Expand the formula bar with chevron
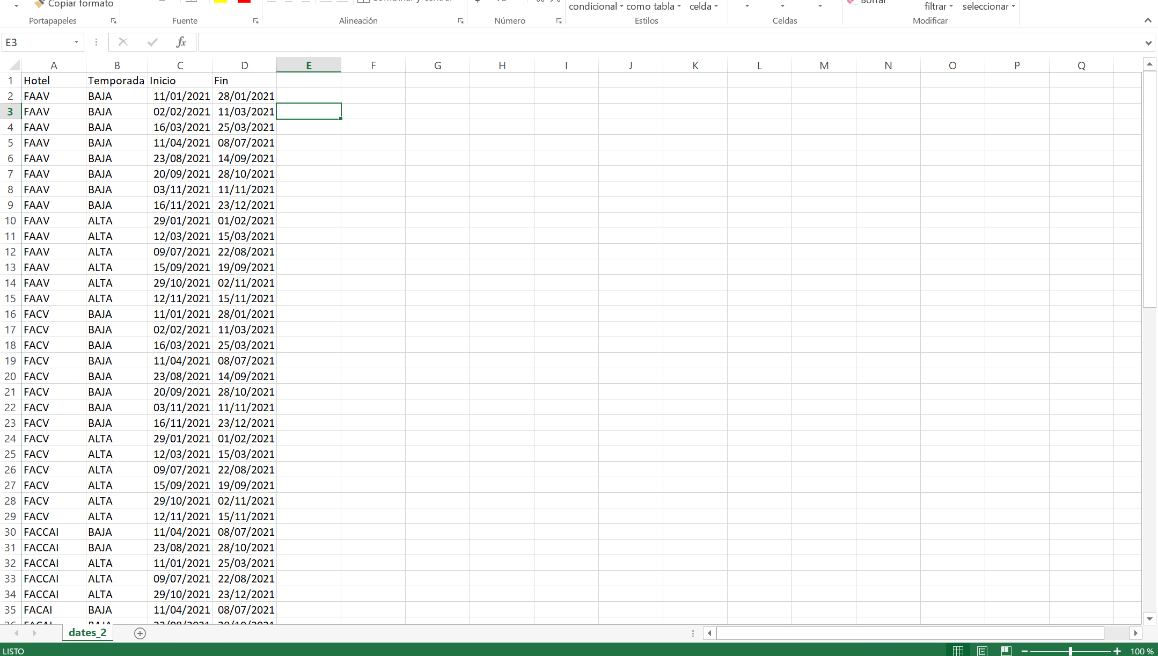1158x656 pixels. 1148,43
